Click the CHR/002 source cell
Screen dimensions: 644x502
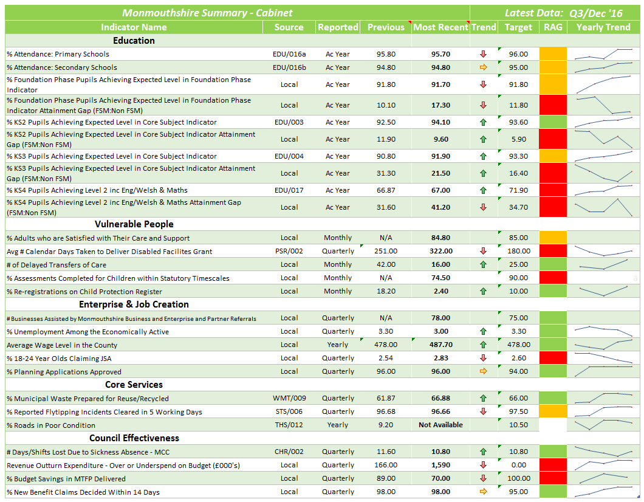point(289,452)
